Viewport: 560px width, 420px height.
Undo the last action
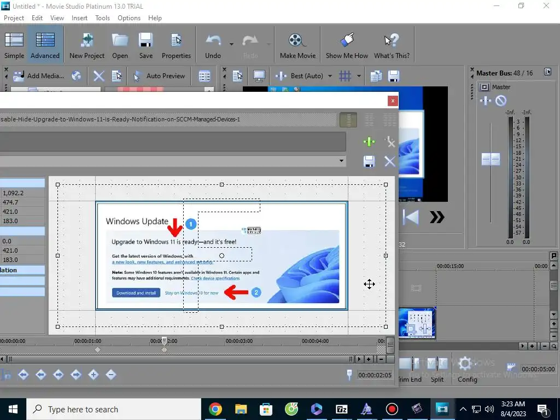coord(213,45)
